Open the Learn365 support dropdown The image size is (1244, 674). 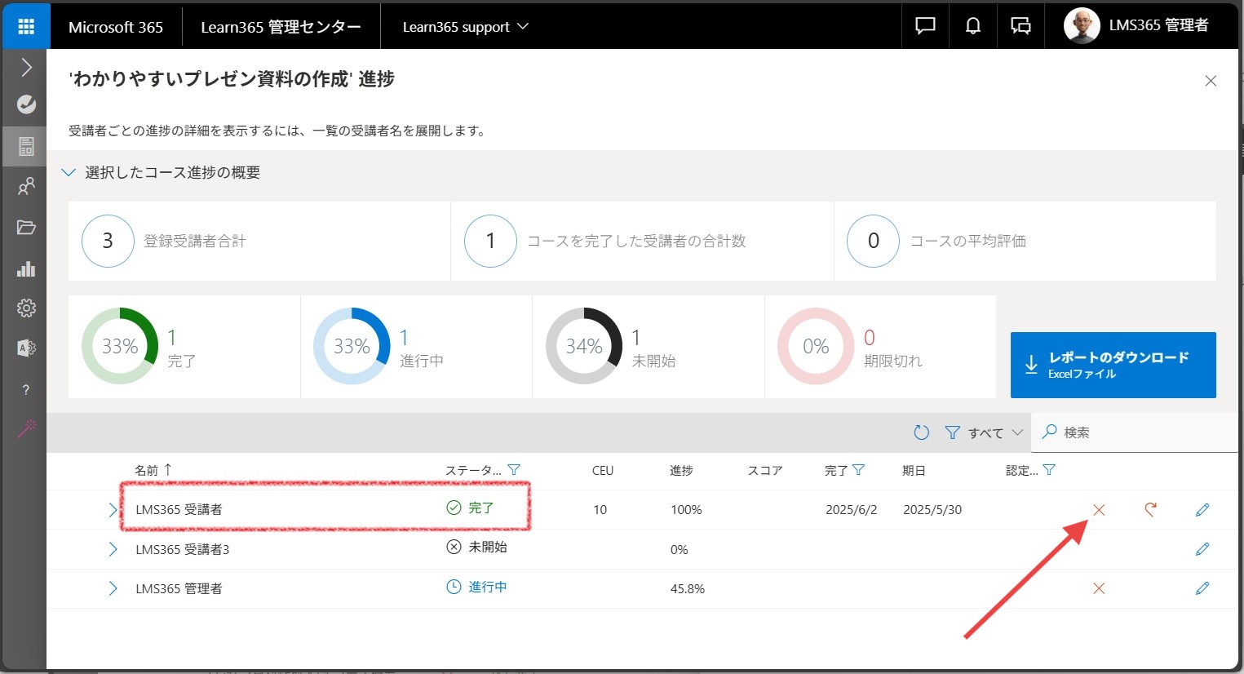[466, 27]
